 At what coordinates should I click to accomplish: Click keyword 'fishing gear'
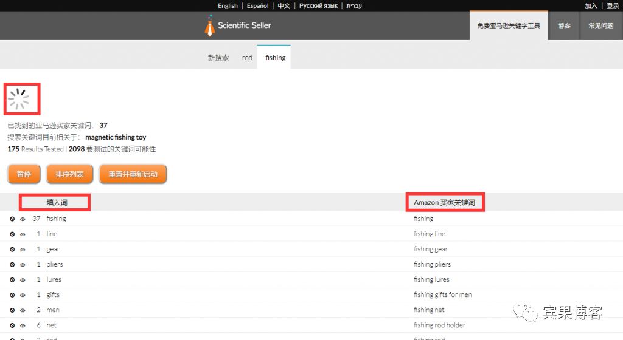pos(430,249)
